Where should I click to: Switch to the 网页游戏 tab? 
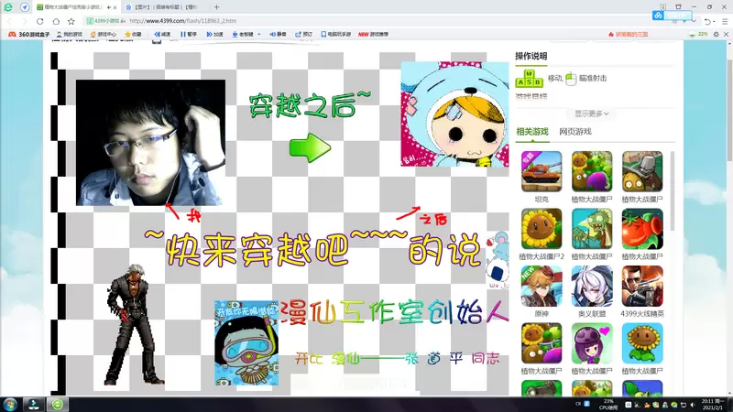coord(575,132)
